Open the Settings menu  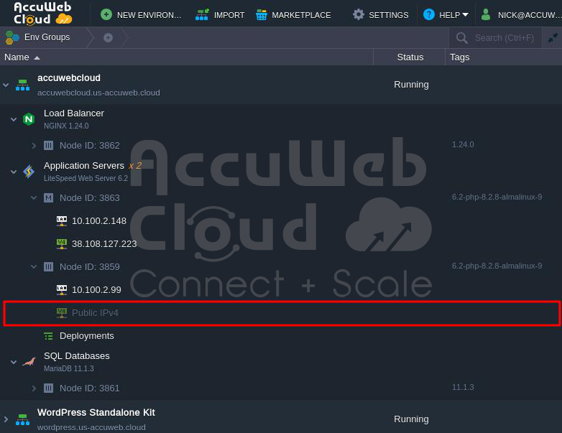pos(380,14)
